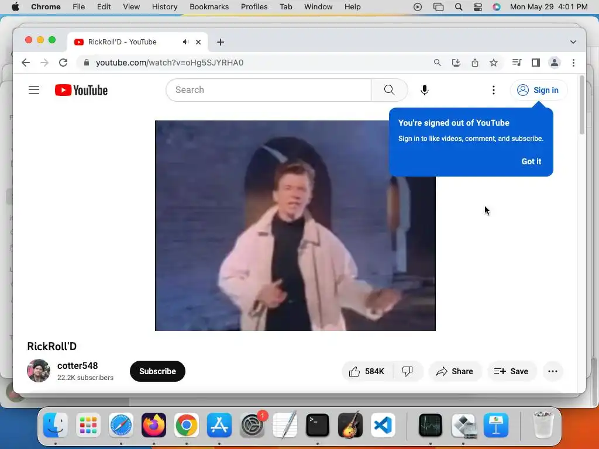Launch Firefox from the Dock
599x449 pixels.
(154, 425)
